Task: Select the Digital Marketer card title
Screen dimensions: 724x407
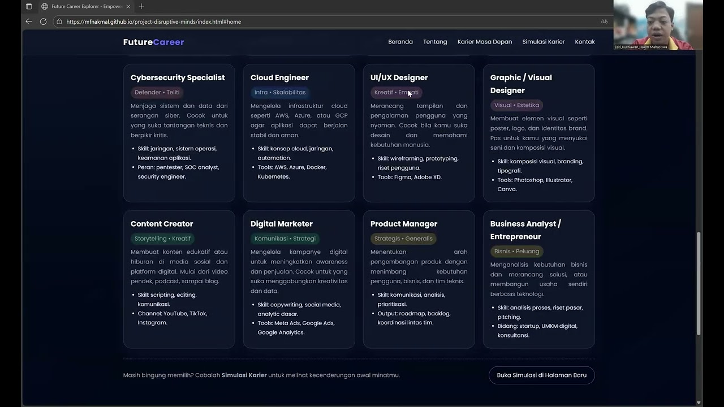Action: [x=282, y=224]
